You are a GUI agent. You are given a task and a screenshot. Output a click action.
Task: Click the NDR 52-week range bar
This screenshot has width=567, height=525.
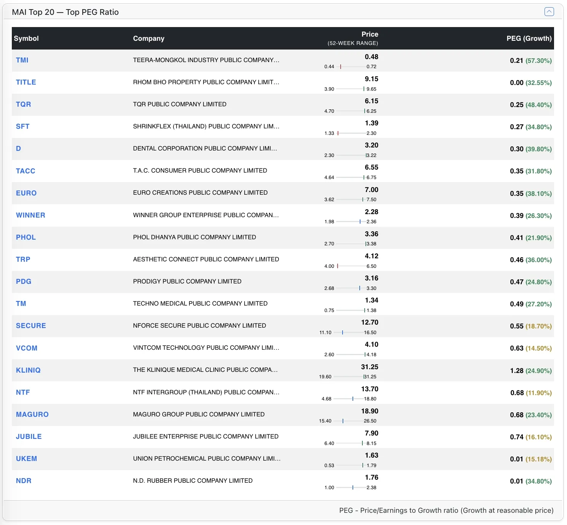point(351,488)
